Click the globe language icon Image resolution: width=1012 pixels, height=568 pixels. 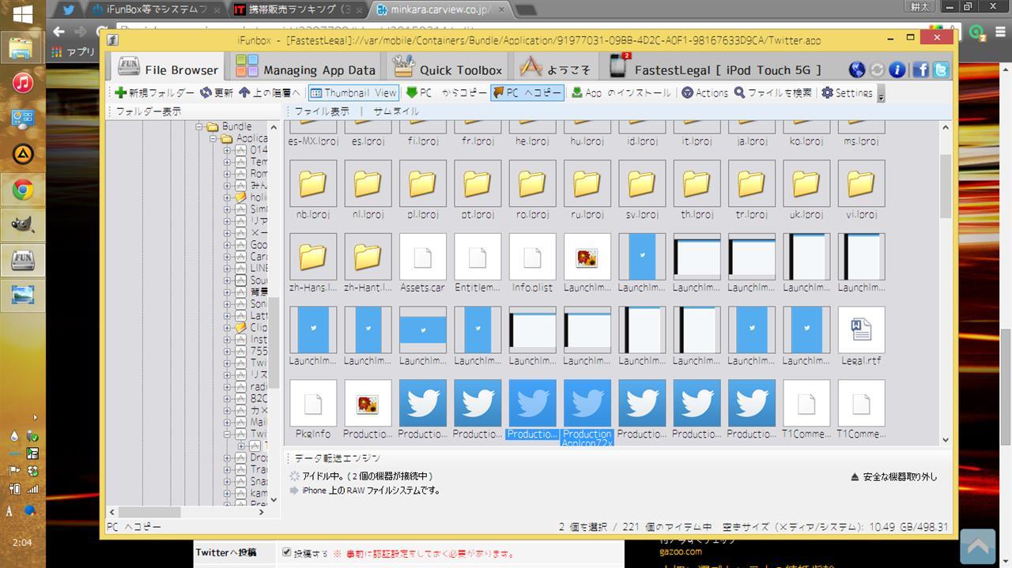point(856,70)
